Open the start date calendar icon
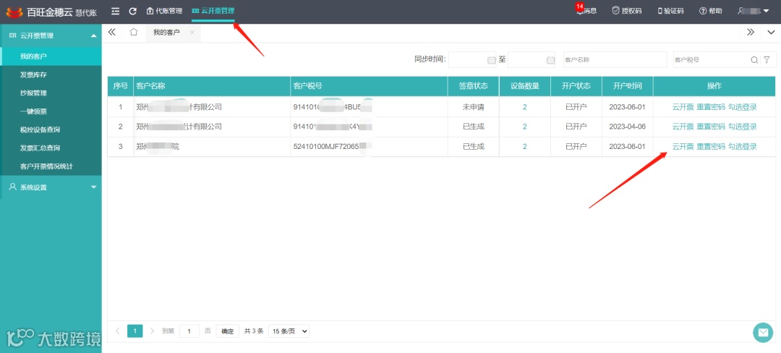Image resolution: width=781 pixels, height=353 pixels. (x=491, y=60)
